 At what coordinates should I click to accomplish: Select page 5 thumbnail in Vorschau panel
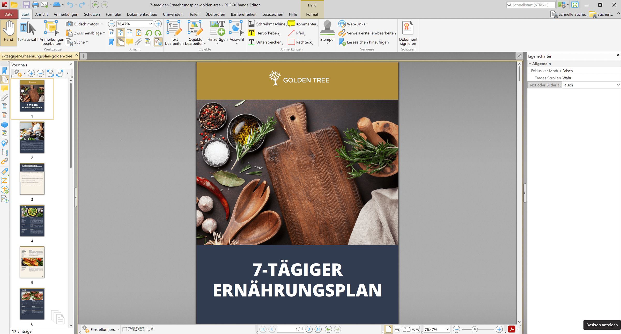tap(32, 262)
